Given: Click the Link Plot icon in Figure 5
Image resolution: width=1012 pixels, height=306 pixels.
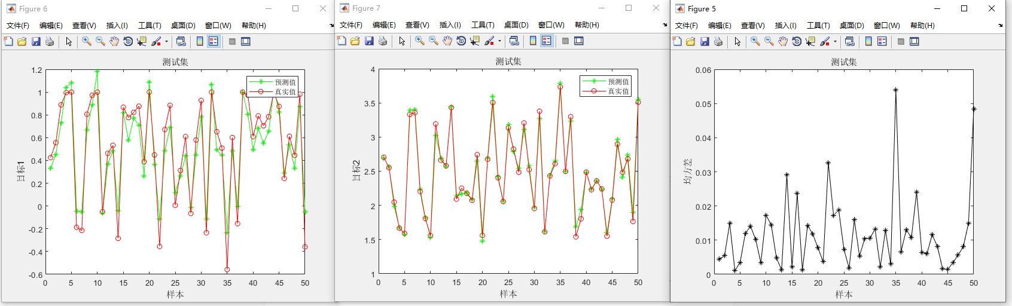Looking at the screenshot, I should pos(849,41).
